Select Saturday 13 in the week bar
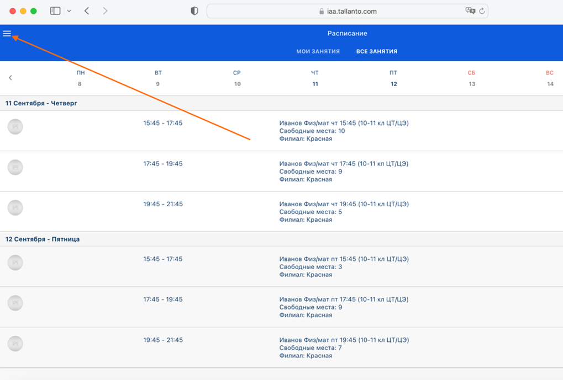 (x=471, y=78)
